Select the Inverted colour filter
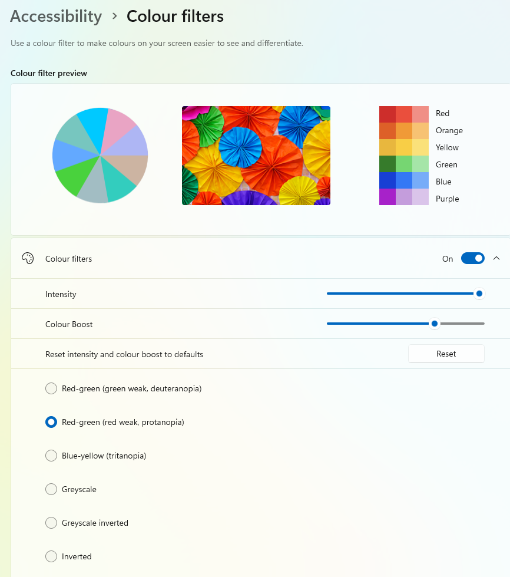This screenshot has height=577, width=510. tap(51, 556)
